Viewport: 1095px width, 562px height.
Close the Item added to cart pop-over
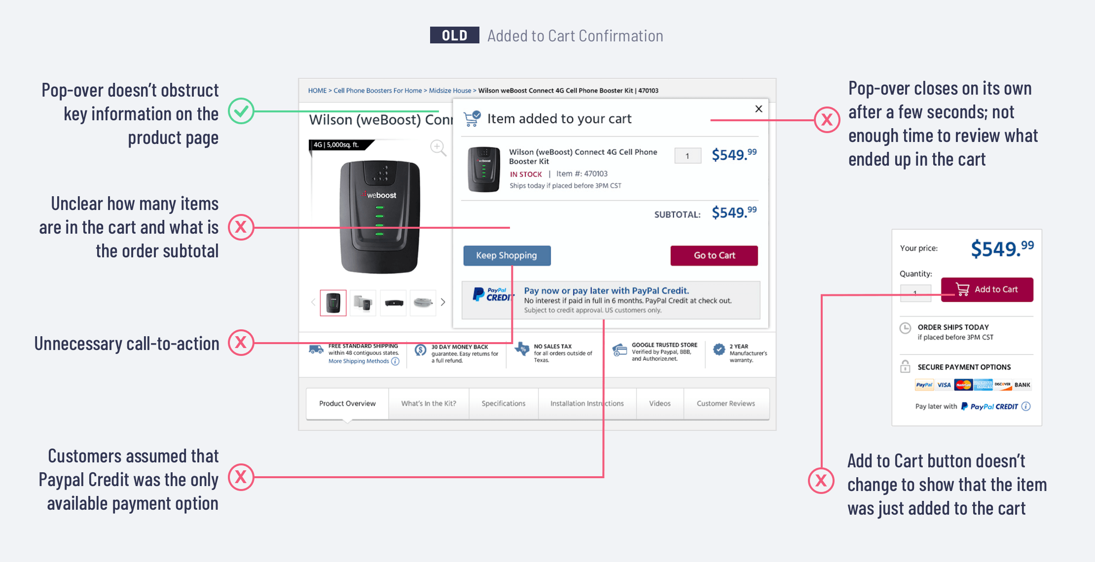pyautogui.click(x=759, y=109)
